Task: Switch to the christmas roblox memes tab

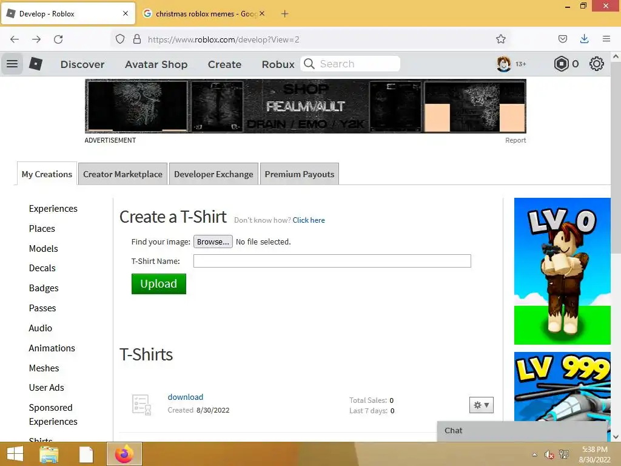Action: pyautogui.click(x=204, y=13)
